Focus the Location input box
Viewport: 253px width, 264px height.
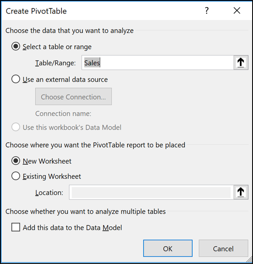pyautogui.click(x=151, y=192)
